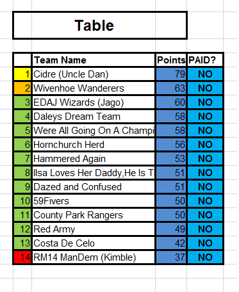Select Costa De Celo cell
Viewport: 239px width, 292px height.
click(94, 243)
